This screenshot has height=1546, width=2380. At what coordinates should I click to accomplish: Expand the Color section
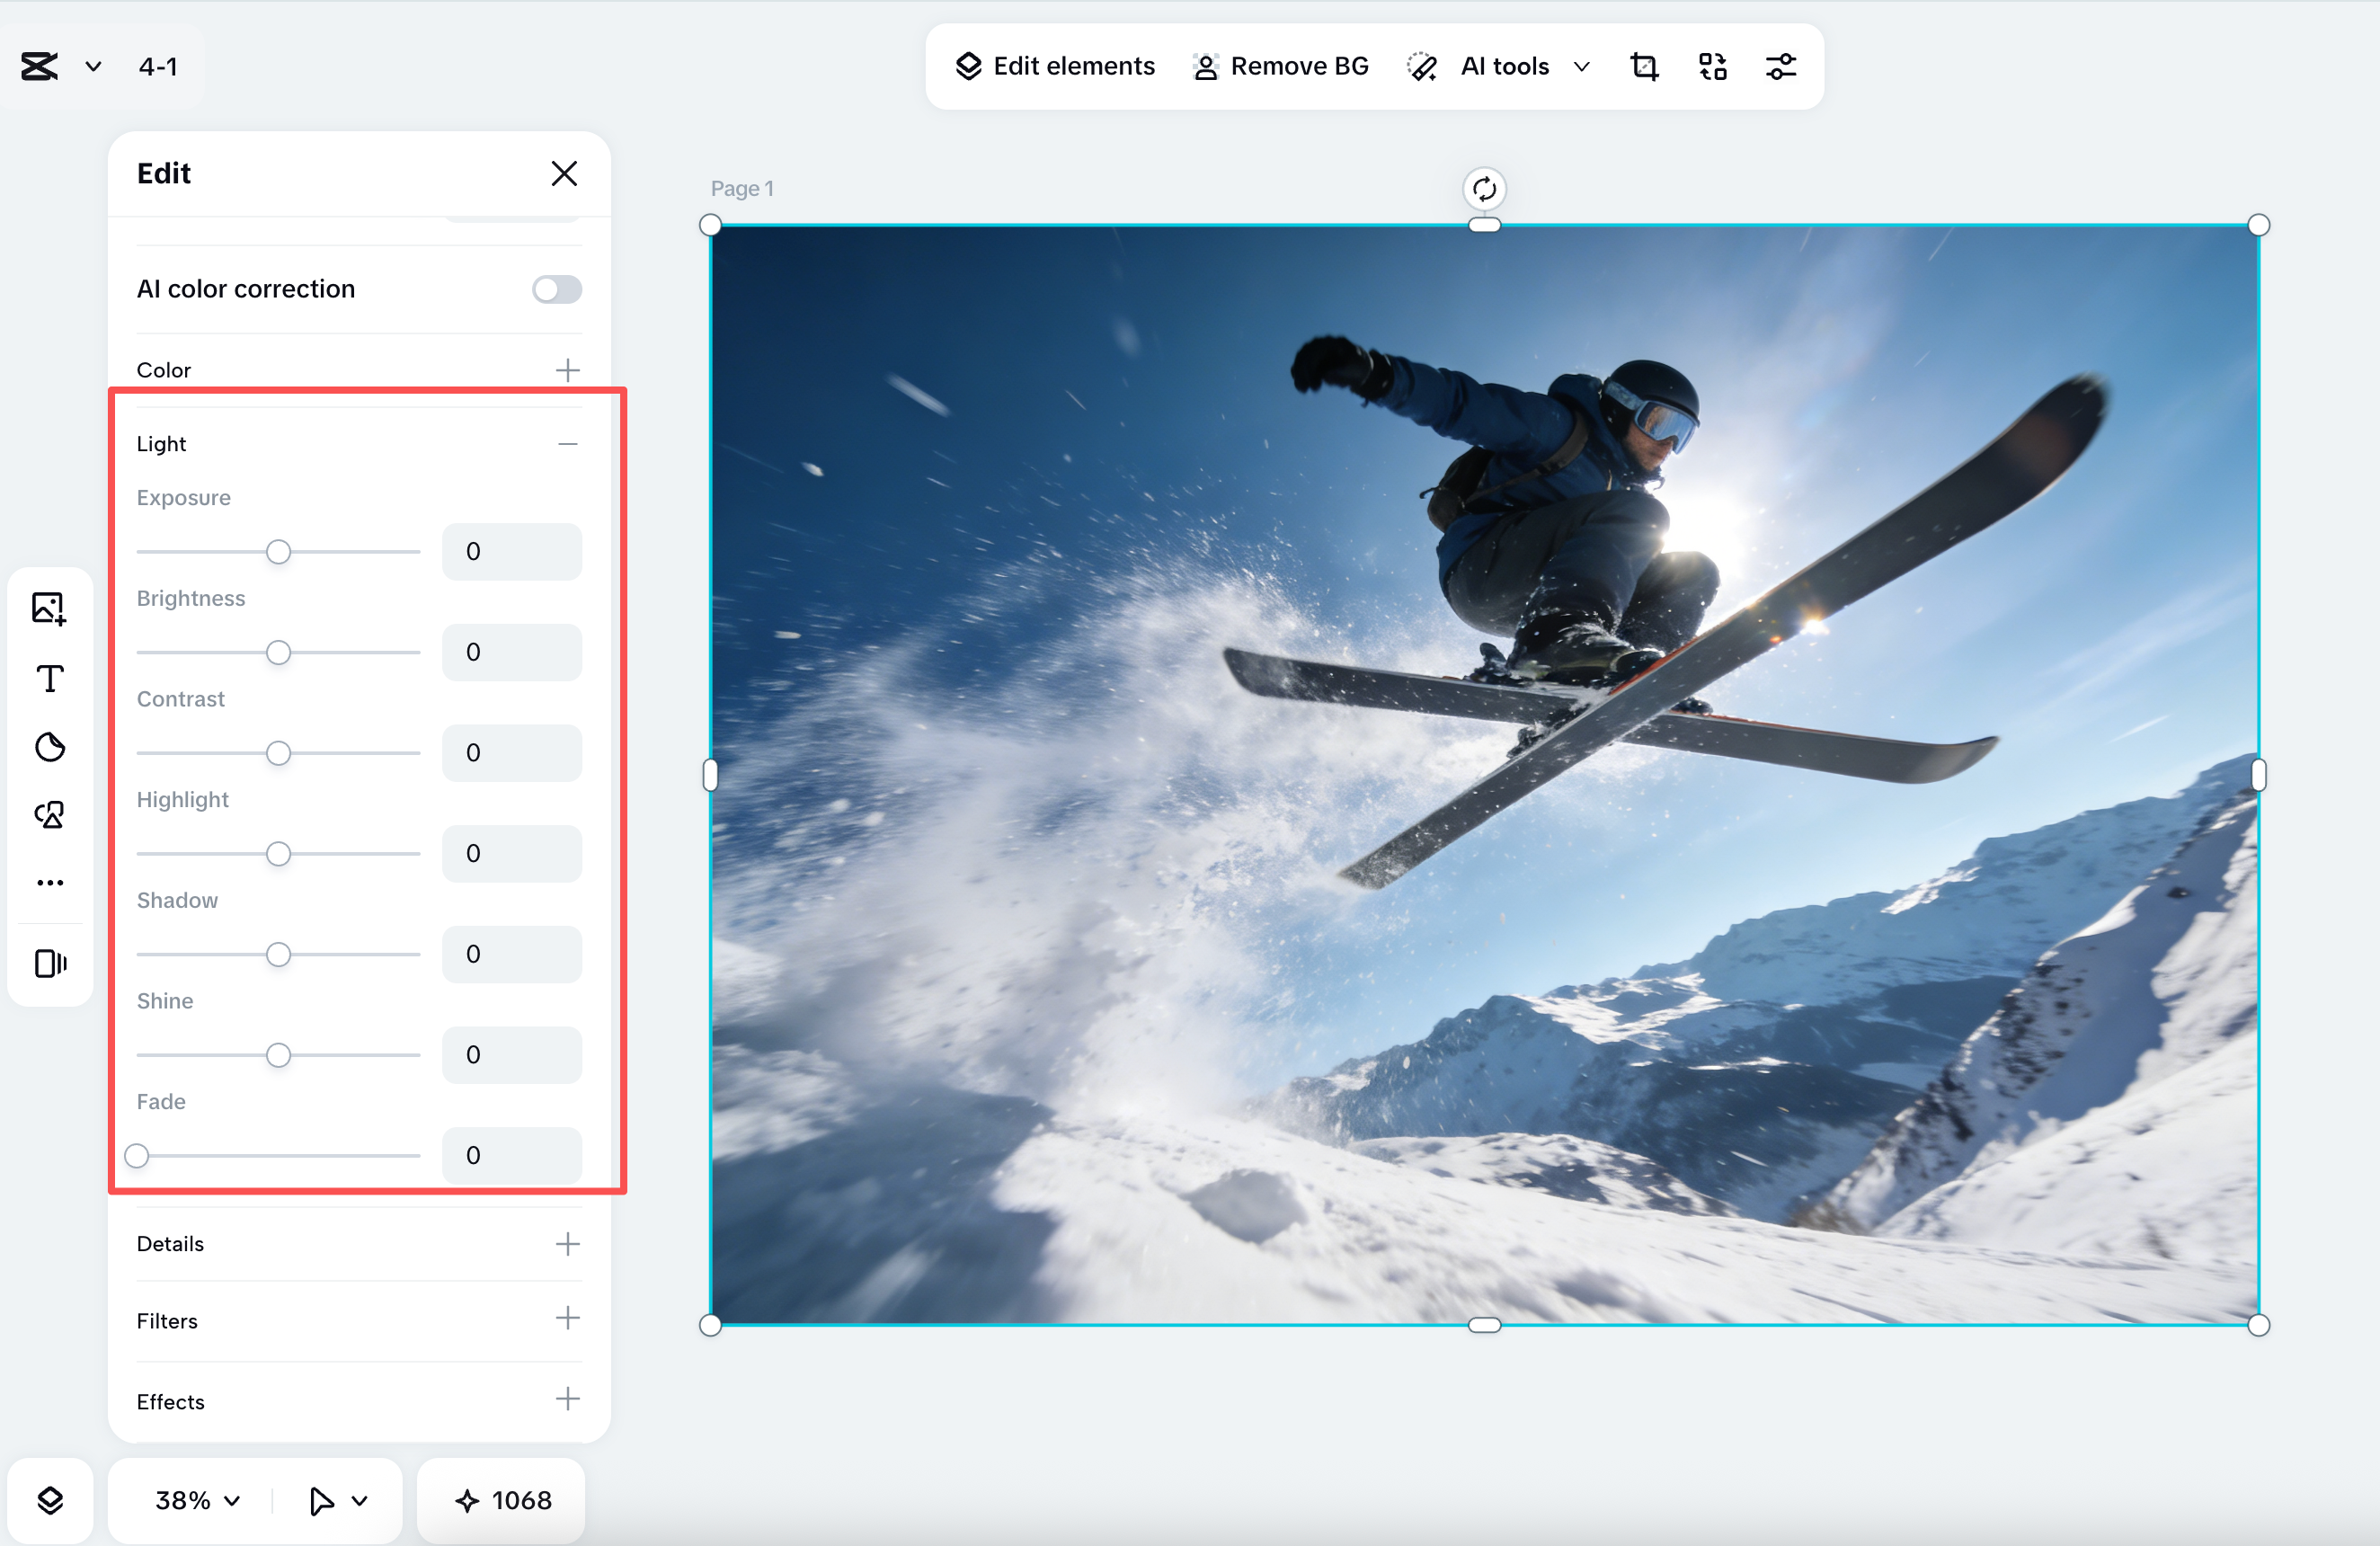point(567,370)
